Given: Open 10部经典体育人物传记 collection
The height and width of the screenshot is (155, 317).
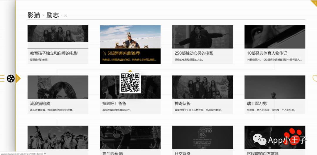Looking at the screenshot, I should [x=267, y=53].
